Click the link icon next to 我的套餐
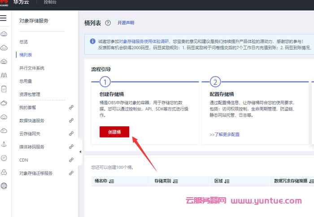This screenshot has height=217, width=314. point(71,108)
